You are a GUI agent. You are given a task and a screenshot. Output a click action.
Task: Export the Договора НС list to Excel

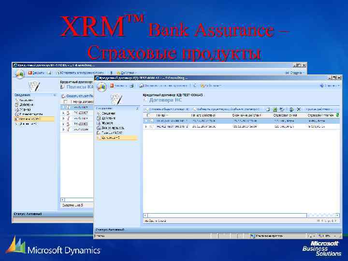275,109
